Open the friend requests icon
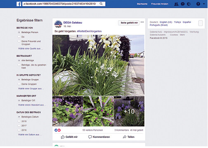Image resolution: width=208 pixels, height=148 pixels. click(x=176, y=4)
